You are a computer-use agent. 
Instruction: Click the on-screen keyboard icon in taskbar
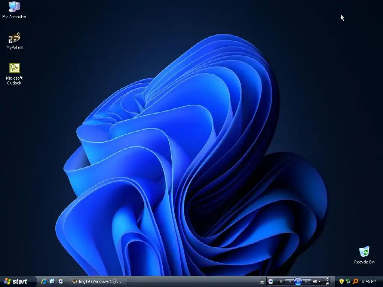click(262, 281)
